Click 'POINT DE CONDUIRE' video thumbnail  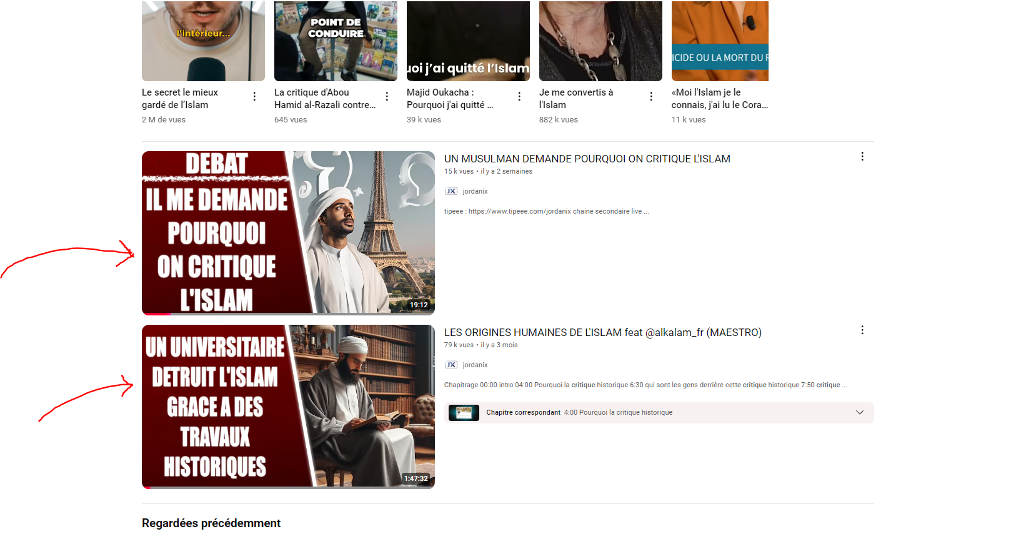[x=336, y=41]
